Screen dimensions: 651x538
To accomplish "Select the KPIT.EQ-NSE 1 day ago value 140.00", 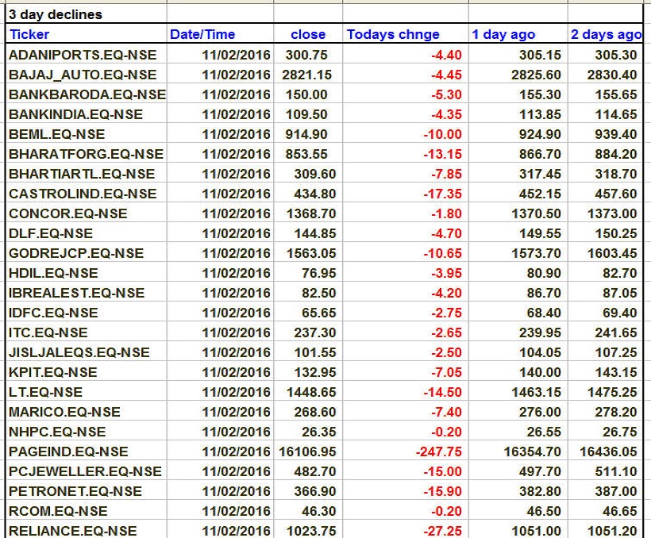I will 541,372.
